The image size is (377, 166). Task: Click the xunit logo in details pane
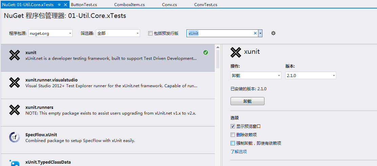(236, 52)
